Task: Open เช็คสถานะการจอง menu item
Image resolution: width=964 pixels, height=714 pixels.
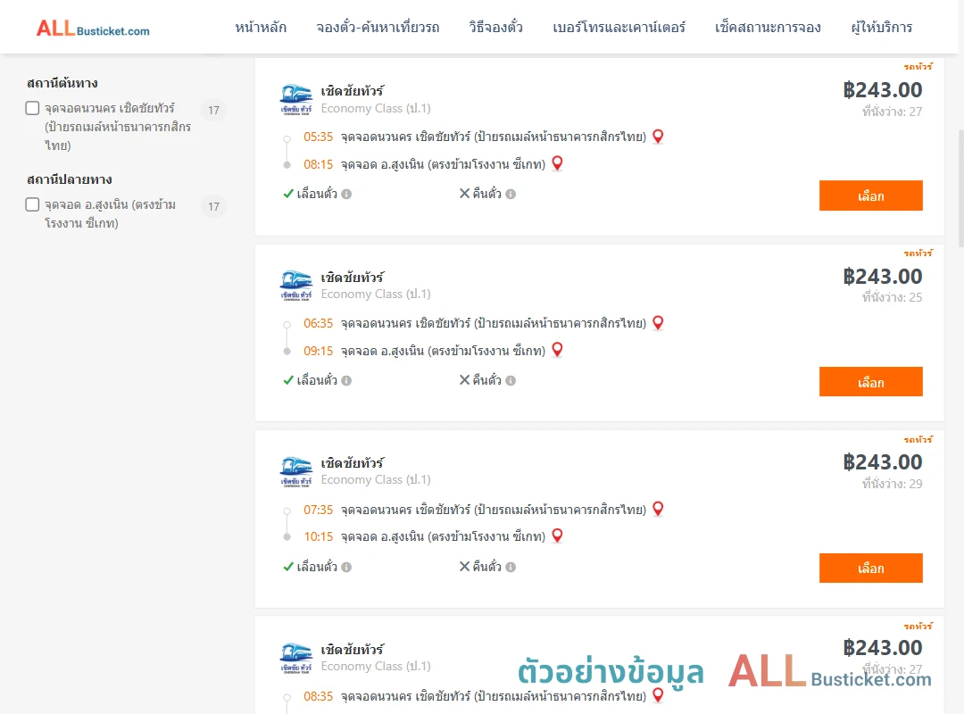Action: coord(768,28)
